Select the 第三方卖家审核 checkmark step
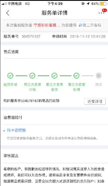The height and width of the screenshot is (186, 108). (x=32, y=76)
